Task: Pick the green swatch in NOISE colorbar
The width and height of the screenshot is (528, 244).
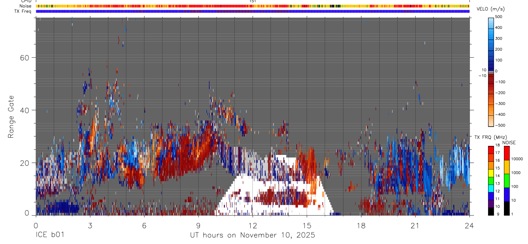Action: coord(507,181)
